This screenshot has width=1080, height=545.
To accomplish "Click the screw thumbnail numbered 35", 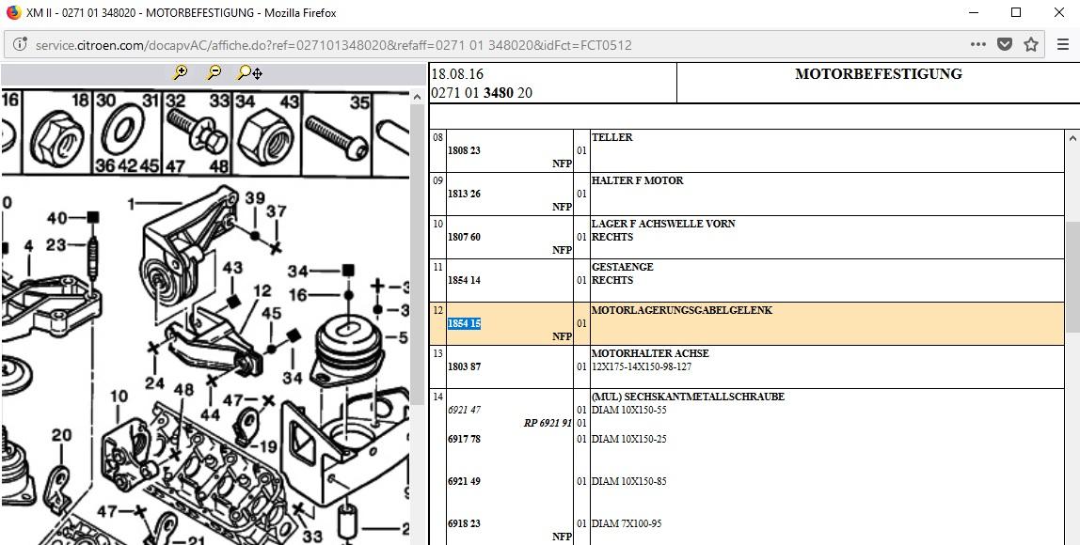I will (338, 133).
